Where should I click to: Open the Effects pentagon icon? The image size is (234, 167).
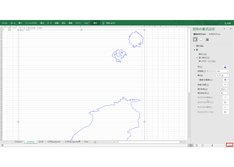click(201, 39)
